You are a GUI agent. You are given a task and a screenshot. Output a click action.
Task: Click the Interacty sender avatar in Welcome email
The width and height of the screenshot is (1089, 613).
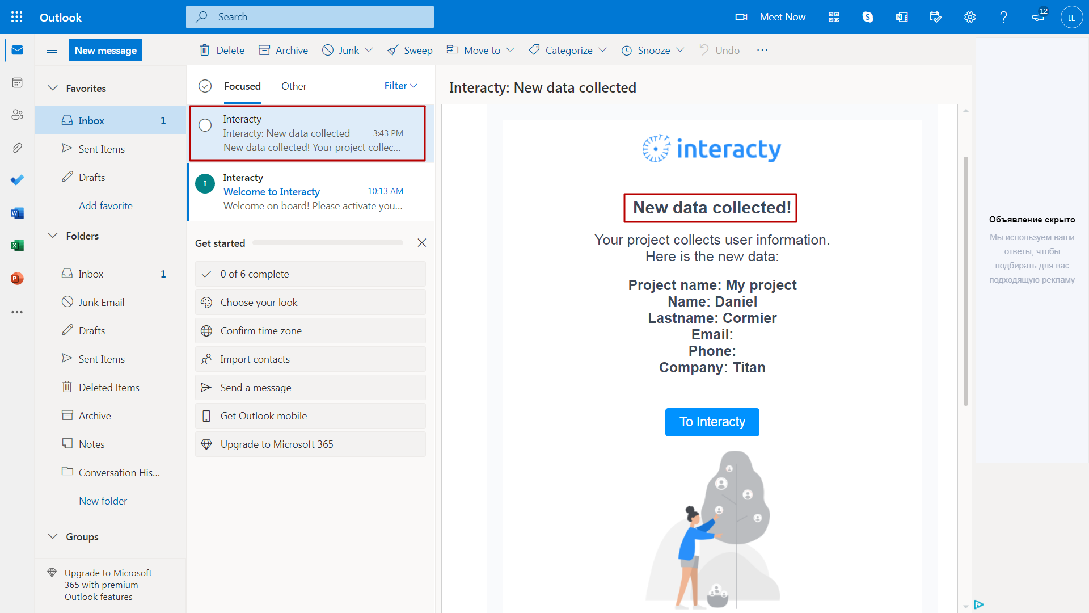coord(205,184)
